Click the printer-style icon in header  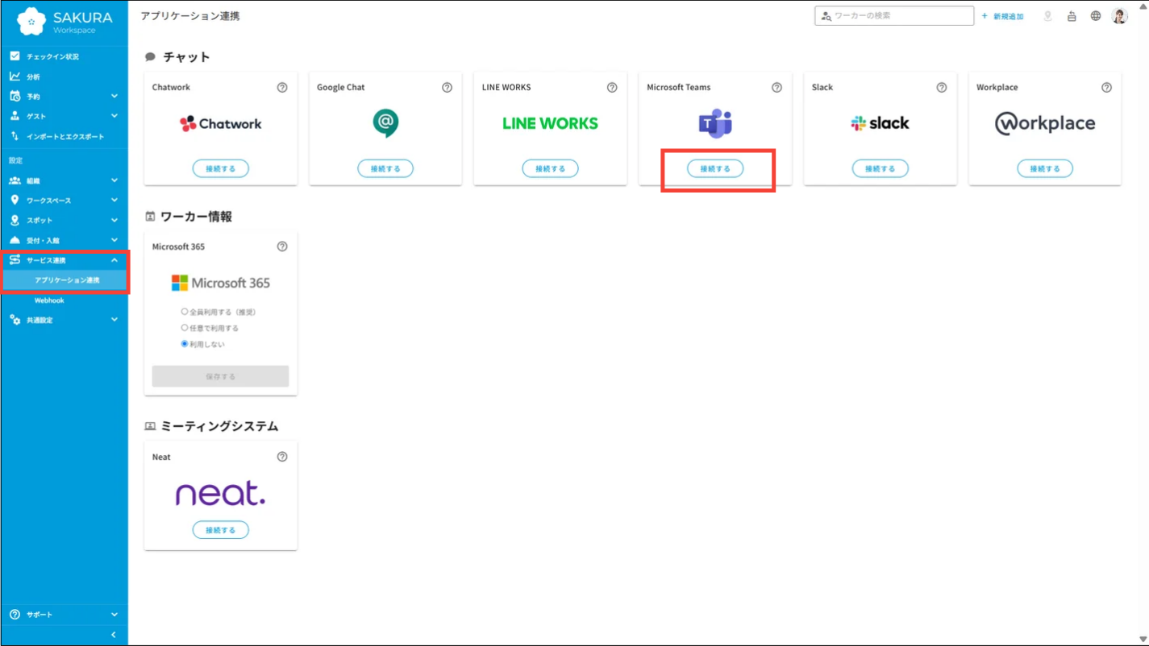pos(1072,16)
